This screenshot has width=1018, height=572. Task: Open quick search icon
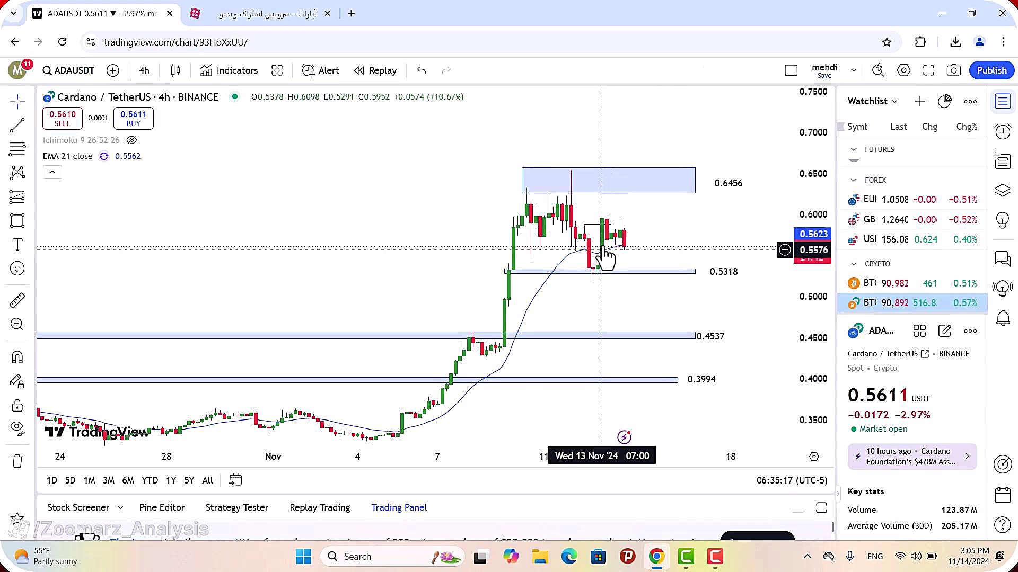tap(878, 70)
